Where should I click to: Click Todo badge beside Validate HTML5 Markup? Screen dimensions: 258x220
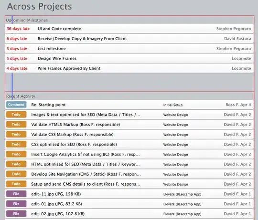[16, 125]
